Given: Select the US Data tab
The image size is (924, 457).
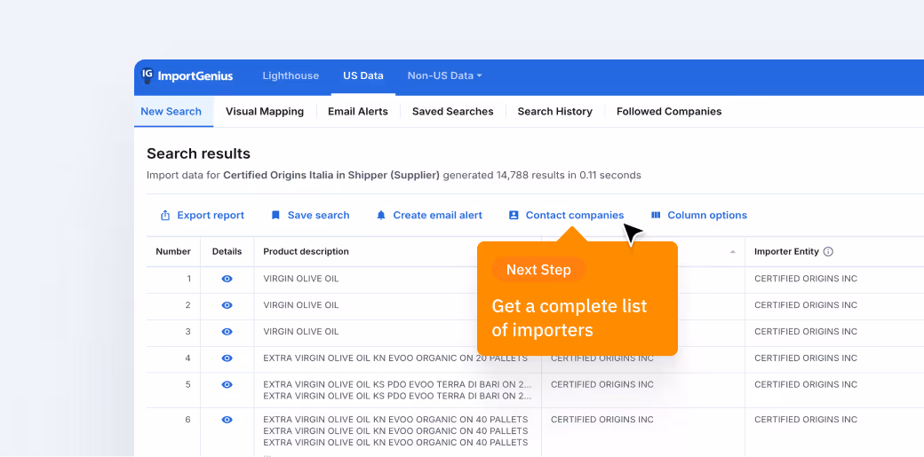Looking at the screenshot, I should point(363,76).
